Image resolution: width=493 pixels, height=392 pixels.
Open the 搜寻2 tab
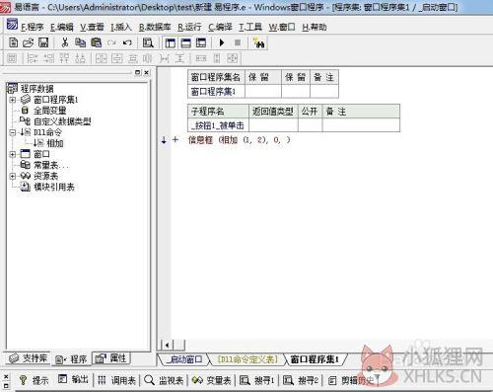tap(301, 380)
